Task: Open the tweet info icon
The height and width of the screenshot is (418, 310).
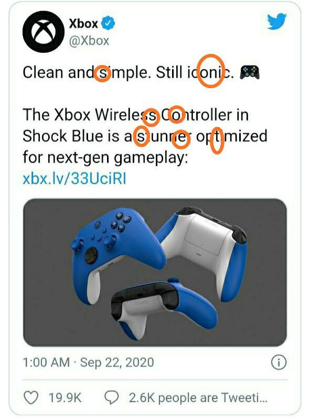Action: coord(279,362)
